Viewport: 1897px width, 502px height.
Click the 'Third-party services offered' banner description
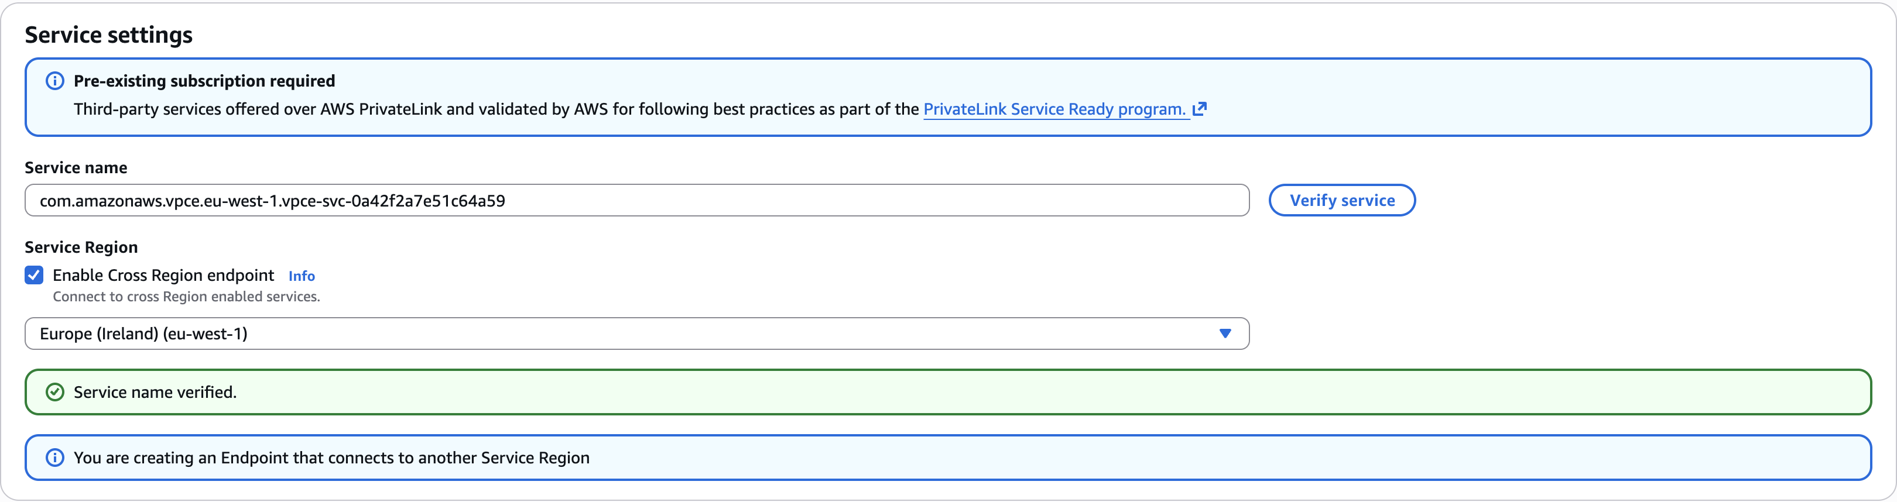495,109
